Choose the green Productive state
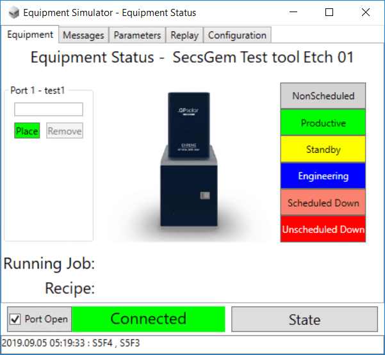Image resolution: width=385 pixels, height=355 pixels. (323, 123)
